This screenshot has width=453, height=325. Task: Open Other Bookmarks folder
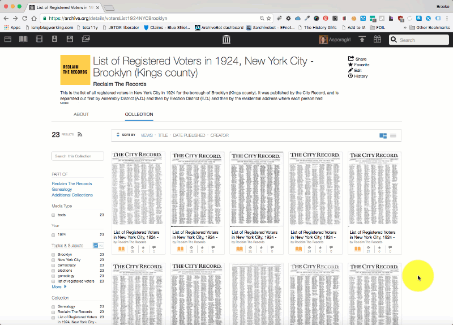point(430,27)
